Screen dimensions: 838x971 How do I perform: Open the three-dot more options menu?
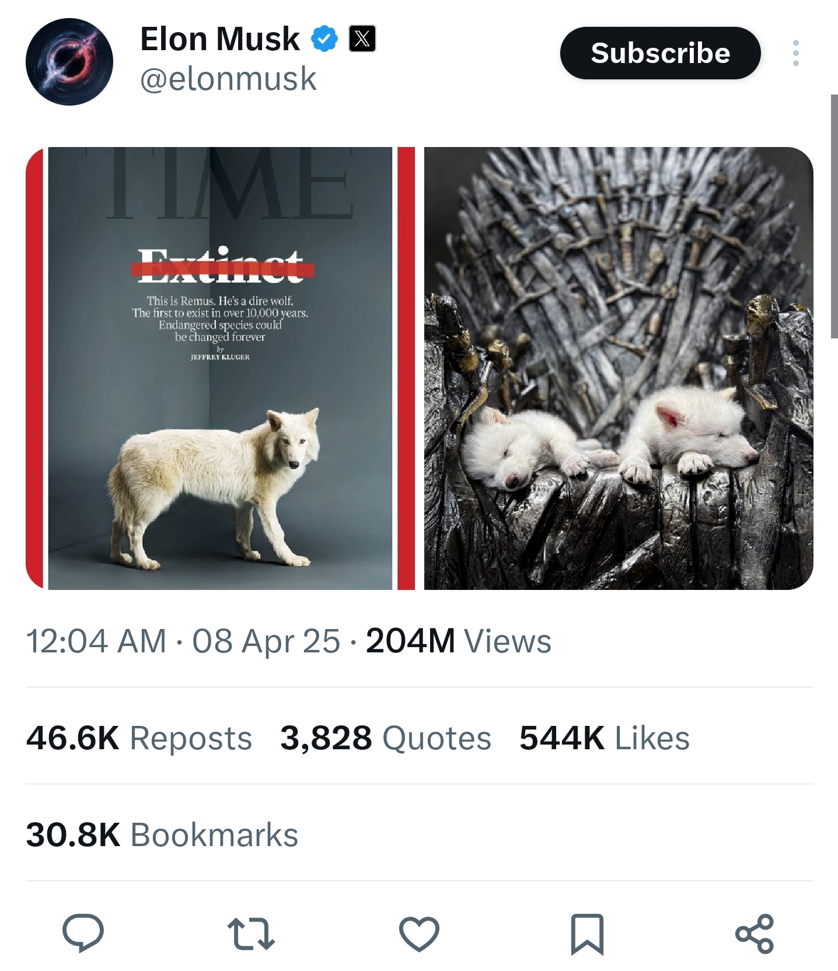pyautogui.click(x=795, y=53)
